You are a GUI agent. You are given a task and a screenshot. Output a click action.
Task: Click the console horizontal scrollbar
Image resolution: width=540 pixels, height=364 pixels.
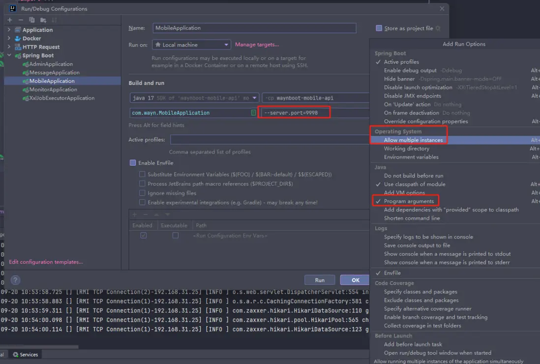tap(39, 347)
